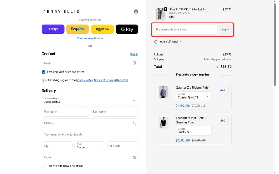The height and width of the screenshot is (174, 279).
Task: Focus the Last name field
Action: [x=115, y=112]
